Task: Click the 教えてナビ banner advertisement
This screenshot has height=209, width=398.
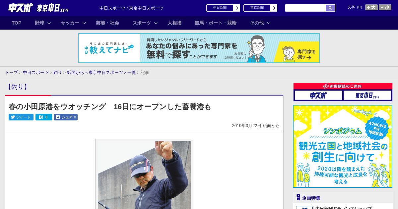Action: (199, 48)
